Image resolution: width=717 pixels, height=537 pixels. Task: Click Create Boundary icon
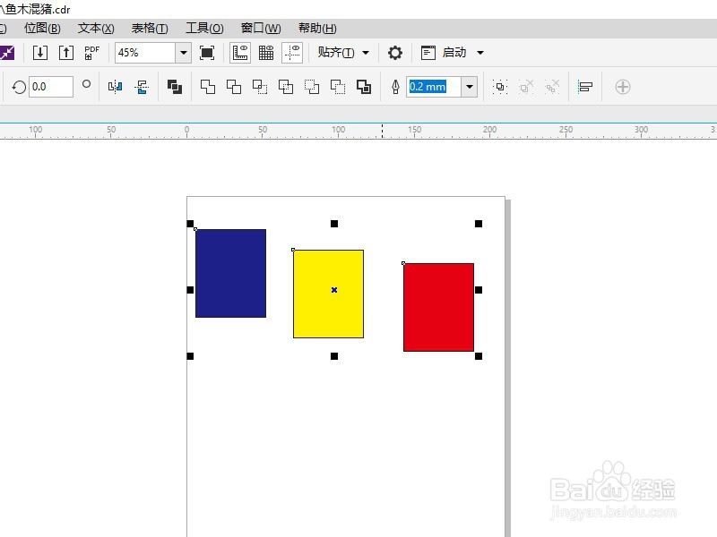point(364,87)
